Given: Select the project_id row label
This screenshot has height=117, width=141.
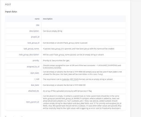Looking at the screenshot, I should (x=35, y=37).
